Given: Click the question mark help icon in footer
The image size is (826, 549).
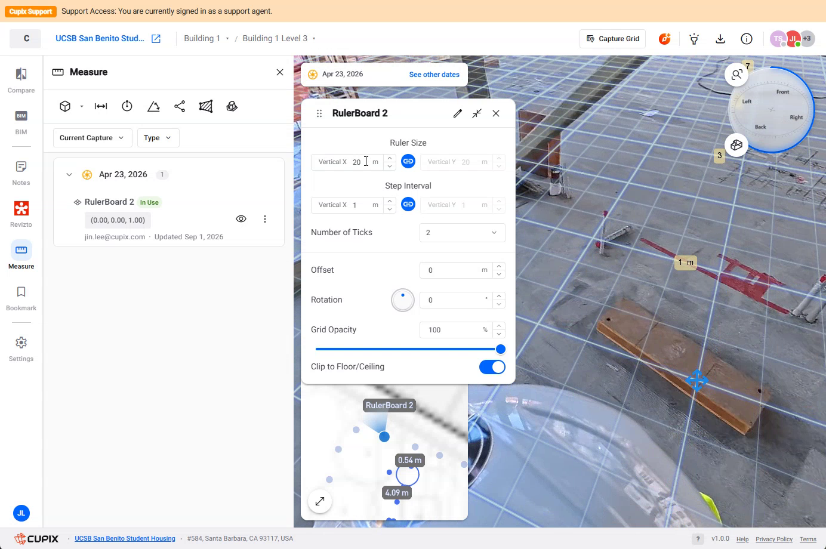Looking at the screenshot, I should [x=698, y=539].
